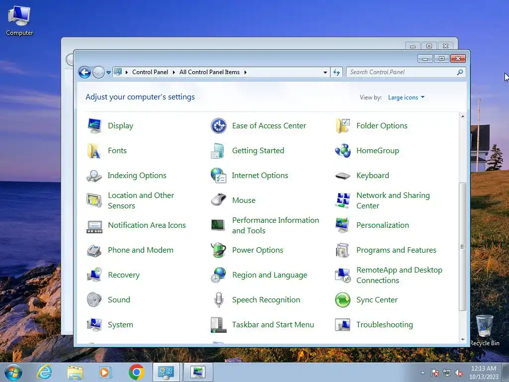
Task: Open the Ease of Access Center icon
Action: 219,126
